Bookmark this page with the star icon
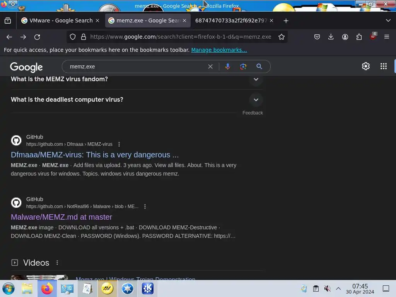Viewport: 396px width, 297px height. [x=282, y=37]
